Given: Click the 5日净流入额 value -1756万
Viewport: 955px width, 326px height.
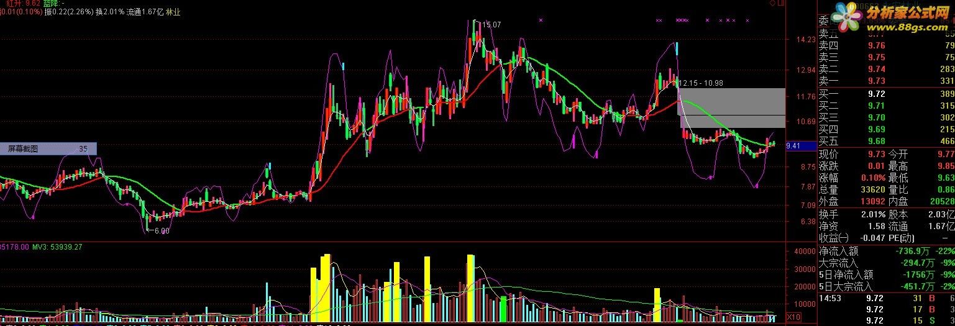Looking at the screenshot, I should [x=919, y=274].
